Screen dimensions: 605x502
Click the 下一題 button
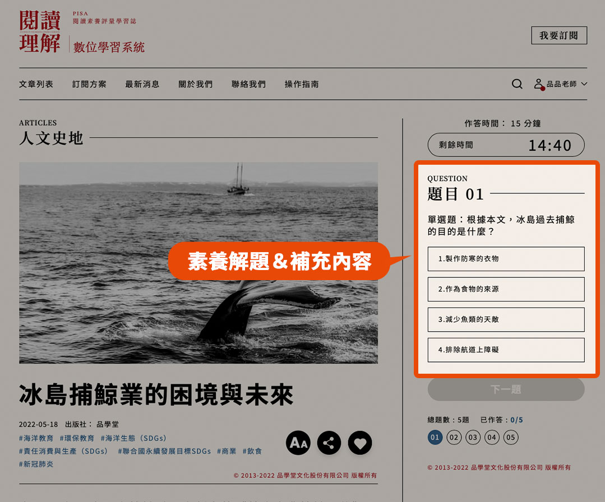(506, 389)
